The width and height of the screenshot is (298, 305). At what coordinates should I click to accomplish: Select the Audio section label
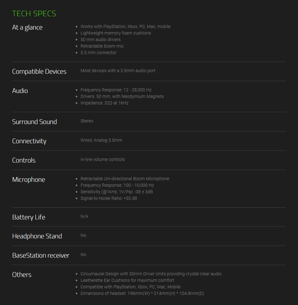click(x=20, y=91)
